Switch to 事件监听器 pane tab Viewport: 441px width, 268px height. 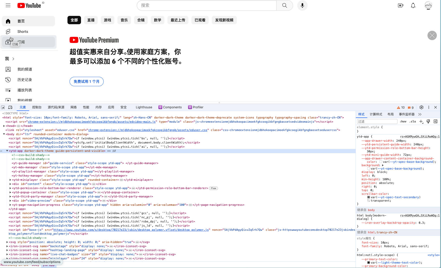coord(407,114)
